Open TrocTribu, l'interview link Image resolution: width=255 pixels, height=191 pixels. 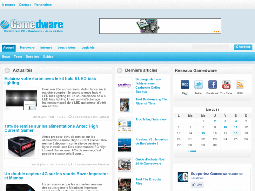pyautogui.click(x=151, y=119)
